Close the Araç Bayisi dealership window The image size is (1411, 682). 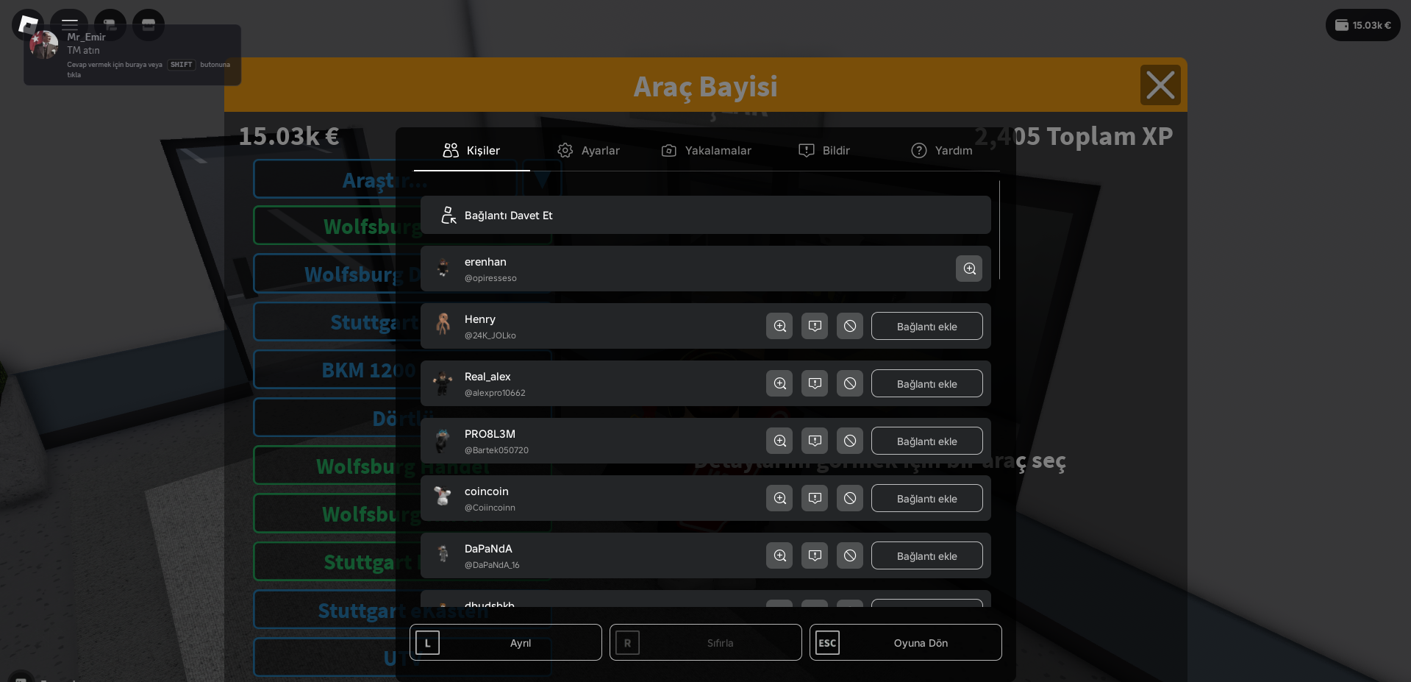(x=1160, y=85)
